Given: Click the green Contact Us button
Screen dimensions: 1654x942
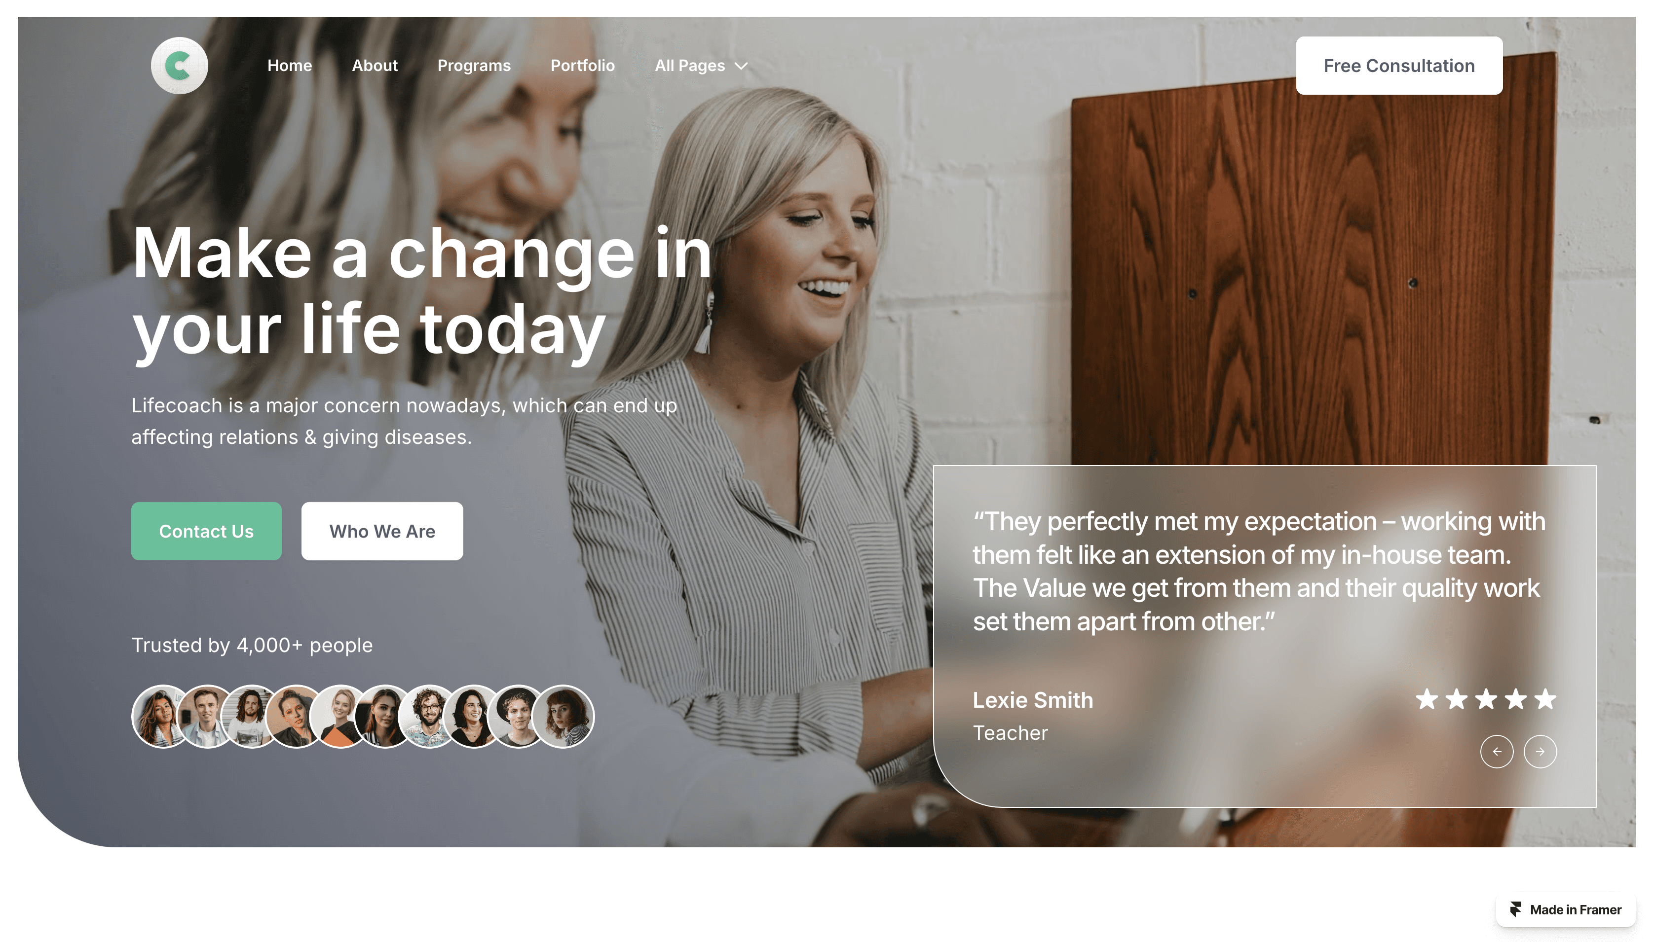Looking at the screenshot, I should click(206, 531).
